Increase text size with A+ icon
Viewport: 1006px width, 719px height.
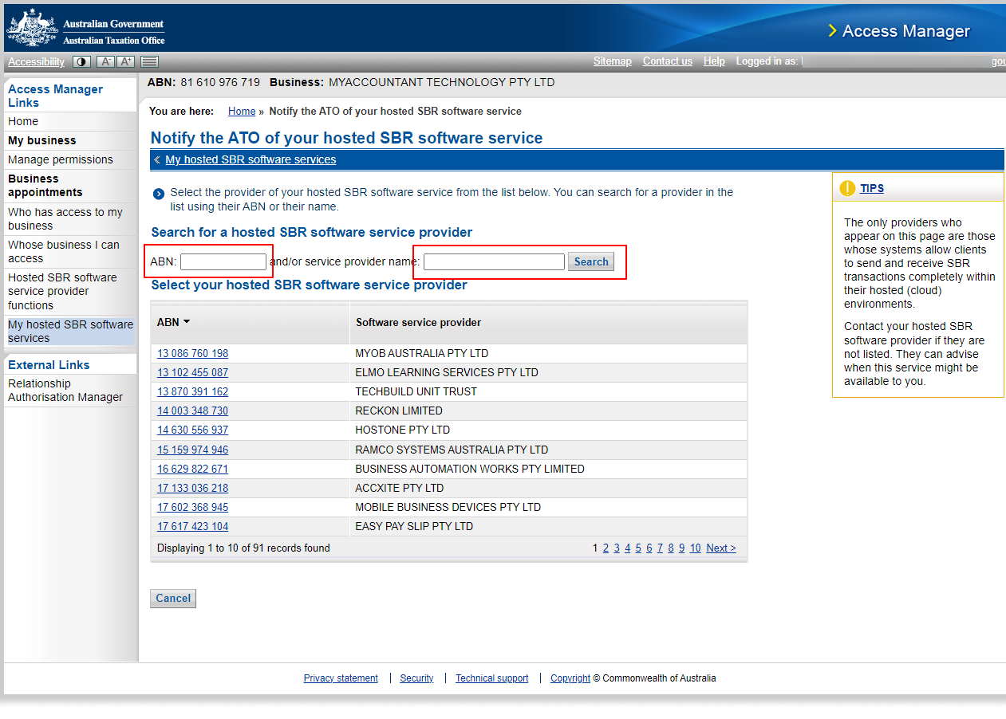tap(126, 61)
